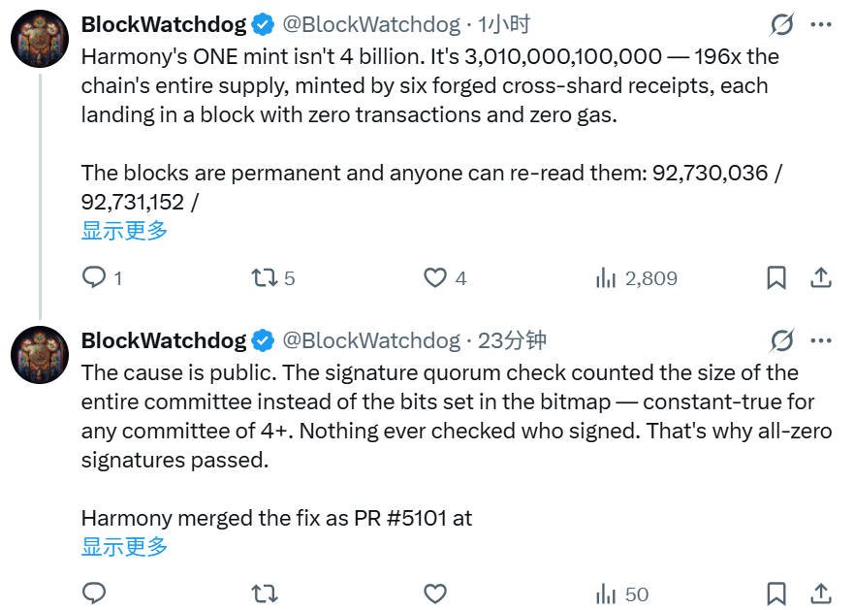Bookmark the first tweet about ONE mint
This screenshot has width=855, height=610.
776,277
